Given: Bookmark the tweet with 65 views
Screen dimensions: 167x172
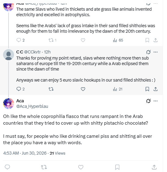Looking at the screenshot, I should (x=147, y=40).
